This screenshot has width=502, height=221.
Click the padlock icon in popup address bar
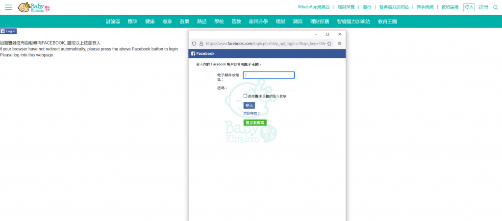pos(201,44)
